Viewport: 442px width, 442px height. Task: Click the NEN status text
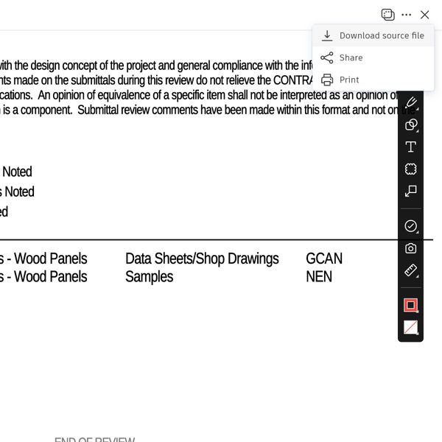(319, 276)
